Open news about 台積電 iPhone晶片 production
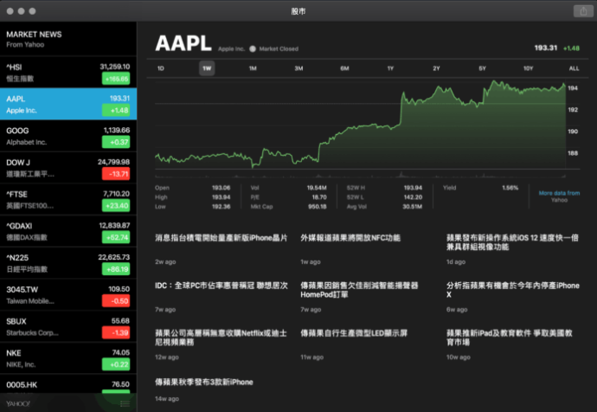The image size is (597, 412). point(221,238)
